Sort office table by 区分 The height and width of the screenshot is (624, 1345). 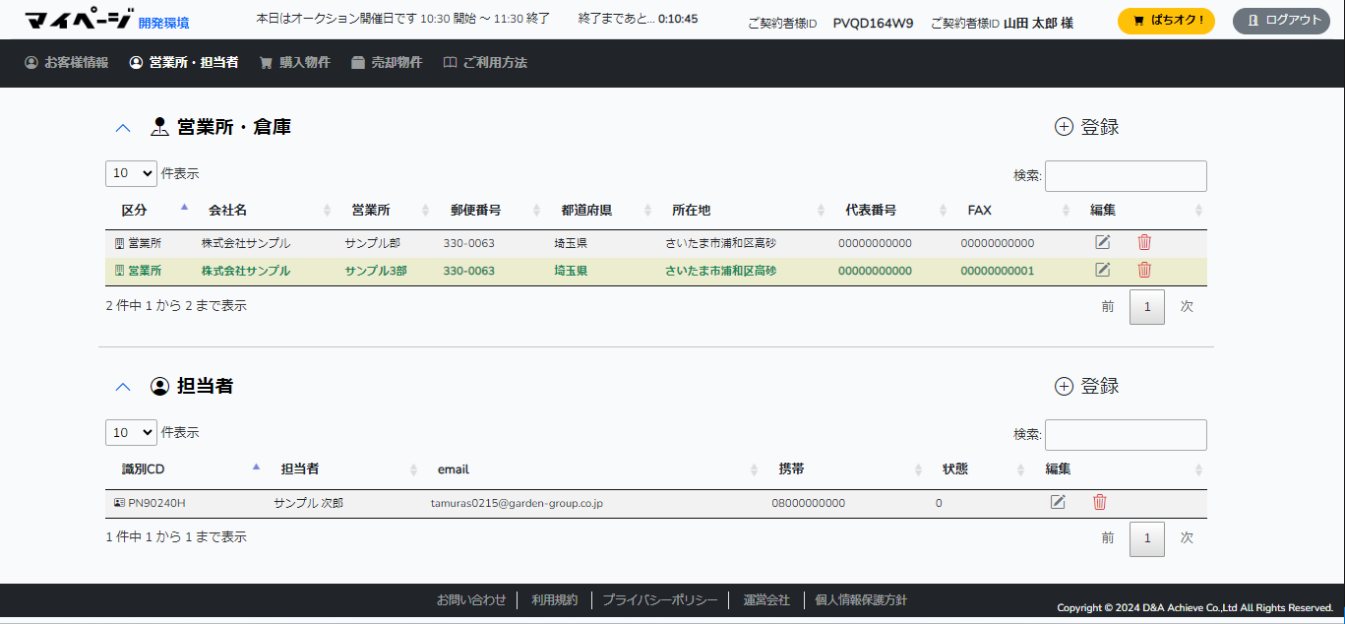150,210
